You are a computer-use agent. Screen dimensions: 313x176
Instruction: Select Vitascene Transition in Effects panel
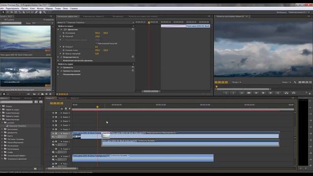click(18, 126)
